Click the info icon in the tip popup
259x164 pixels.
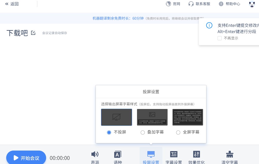pos(209,25)
